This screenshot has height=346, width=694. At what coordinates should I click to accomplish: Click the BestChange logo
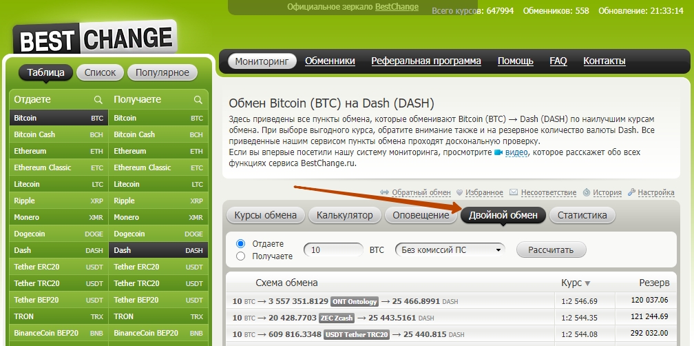coord(95,39)
